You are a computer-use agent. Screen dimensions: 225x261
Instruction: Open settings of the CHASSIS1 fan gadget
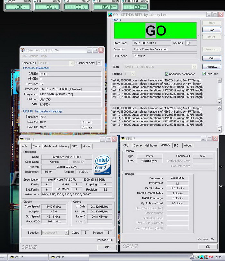point(143,1)
